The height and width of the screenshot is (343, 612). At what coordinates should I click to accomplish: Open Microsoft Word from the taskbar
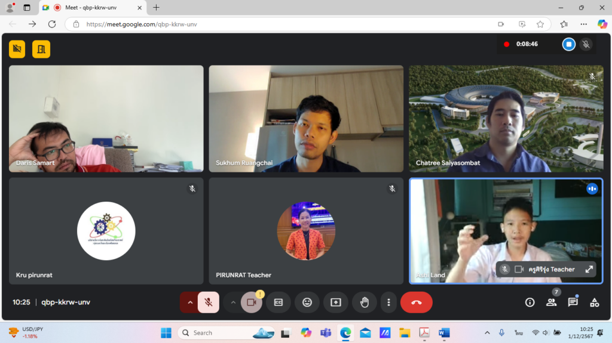pyautogui.click(x=444, y=332)
